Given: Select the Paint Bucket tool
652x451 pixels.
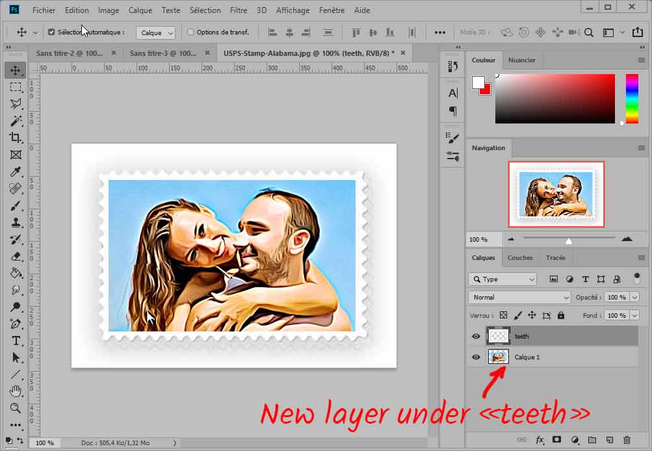Looking at the screenshot, I should [16, 273].
